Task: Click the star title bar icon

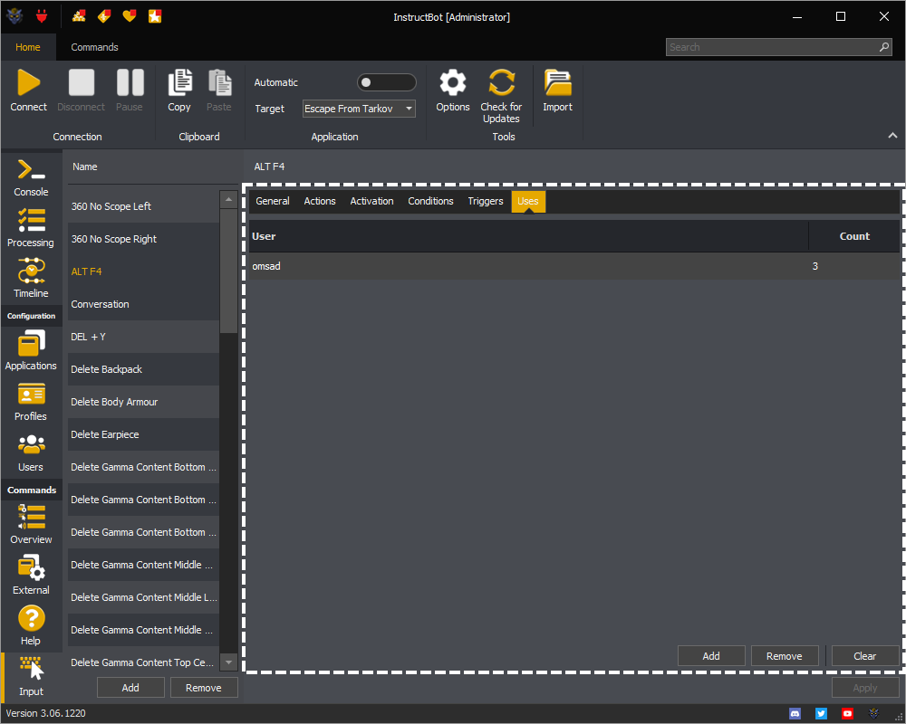Action: point(155,16)
